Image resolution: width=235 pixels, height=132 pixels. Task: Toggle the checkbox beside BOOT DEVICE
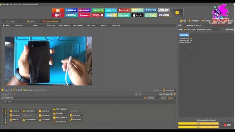click(x=152, y=90)
